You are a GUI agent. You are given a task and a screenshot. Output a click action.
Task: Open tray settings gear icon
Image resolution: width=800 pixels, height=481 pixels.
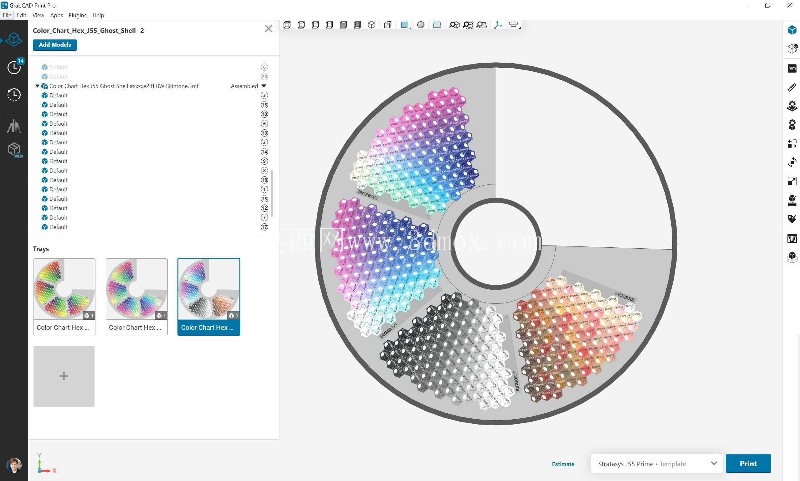click(x=792, y=106)
